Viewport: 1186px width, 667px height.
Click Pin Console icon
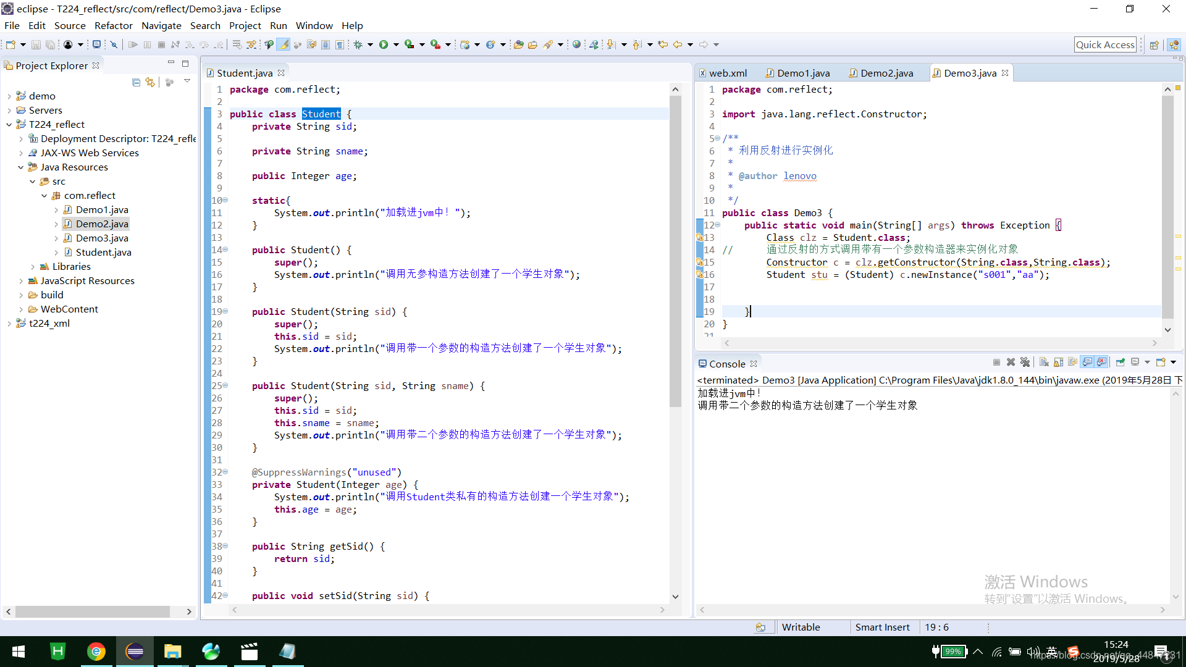pyautogui.click(x=1120, y=363)
